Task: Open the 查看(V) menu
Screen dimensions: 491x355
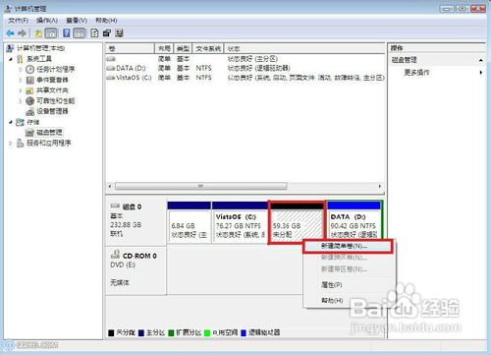Action: click(x=77, y=21)
